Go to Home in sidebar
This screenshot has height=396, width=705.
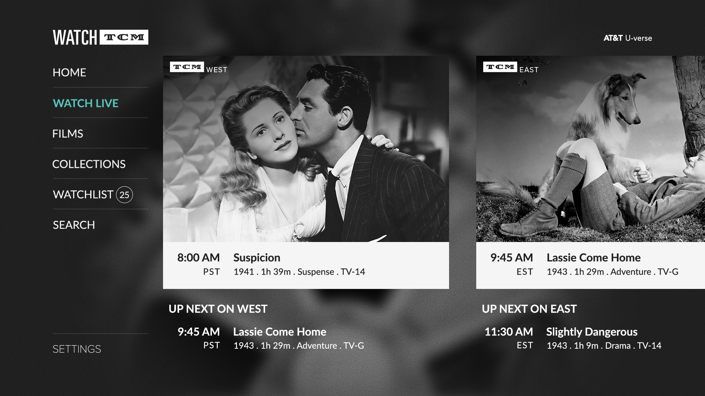coord(69,73)
